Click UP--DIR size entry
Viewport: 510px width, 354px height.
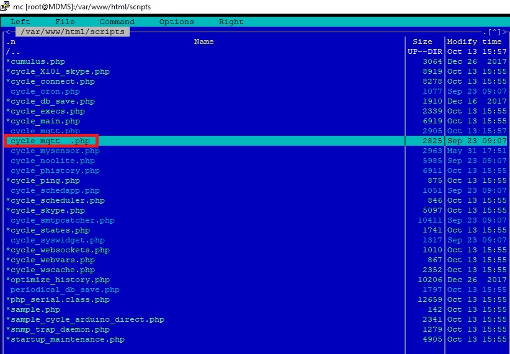425,51
